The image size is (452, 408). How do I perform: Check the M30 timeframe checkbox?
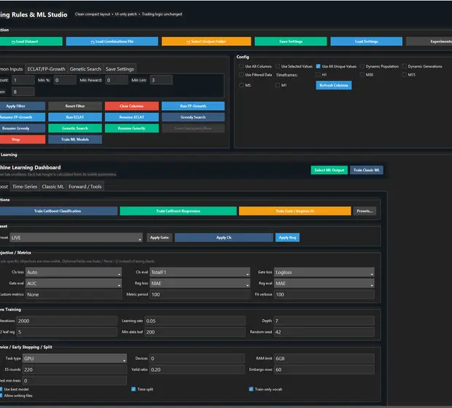(362, 74)
